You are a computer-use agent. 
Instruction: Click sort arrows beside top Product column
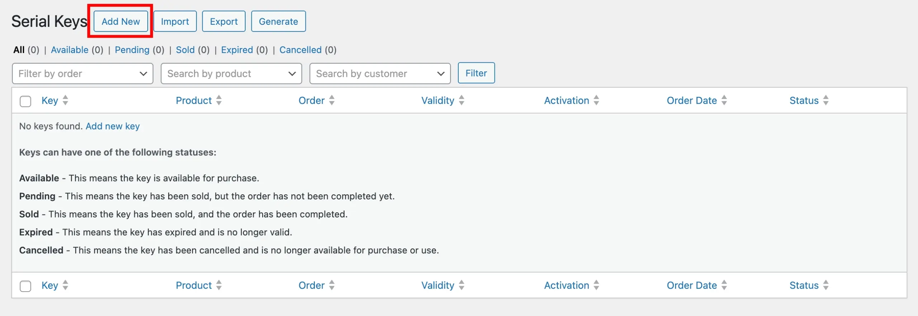tap(219, 100)
